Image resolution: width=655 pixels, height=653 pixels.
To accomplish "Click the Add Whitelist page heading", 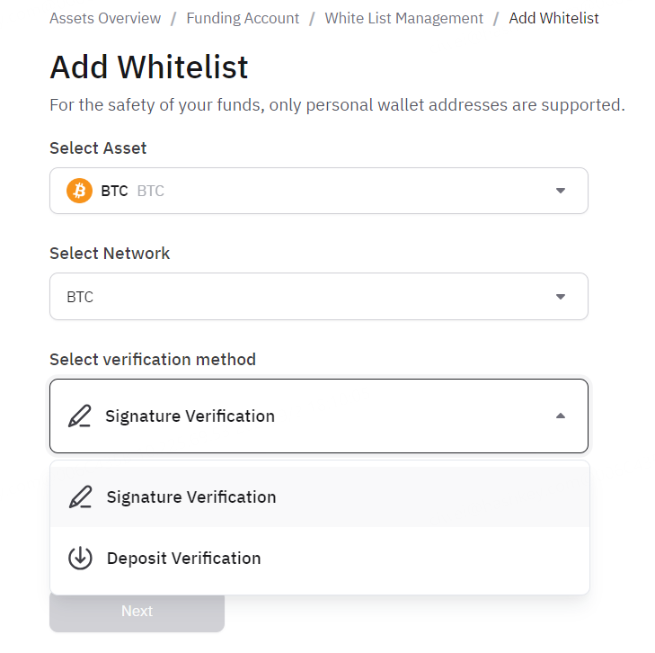I will click(x=149, y=67).
